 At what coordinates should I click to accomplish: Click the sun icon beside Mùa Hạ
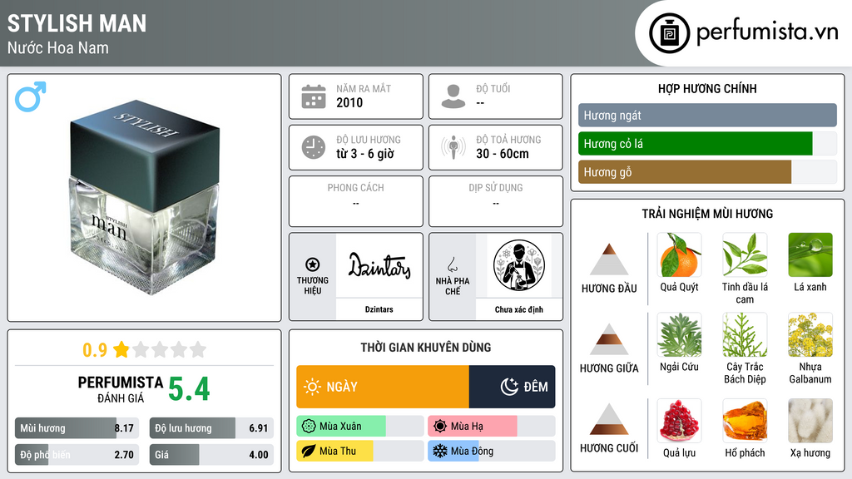click(x=440, y=427)
